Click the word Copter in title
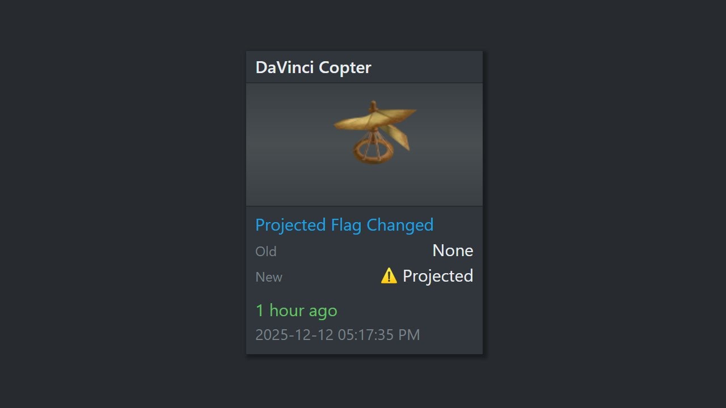This screenshot has height=408, width=726. point(345,67)
